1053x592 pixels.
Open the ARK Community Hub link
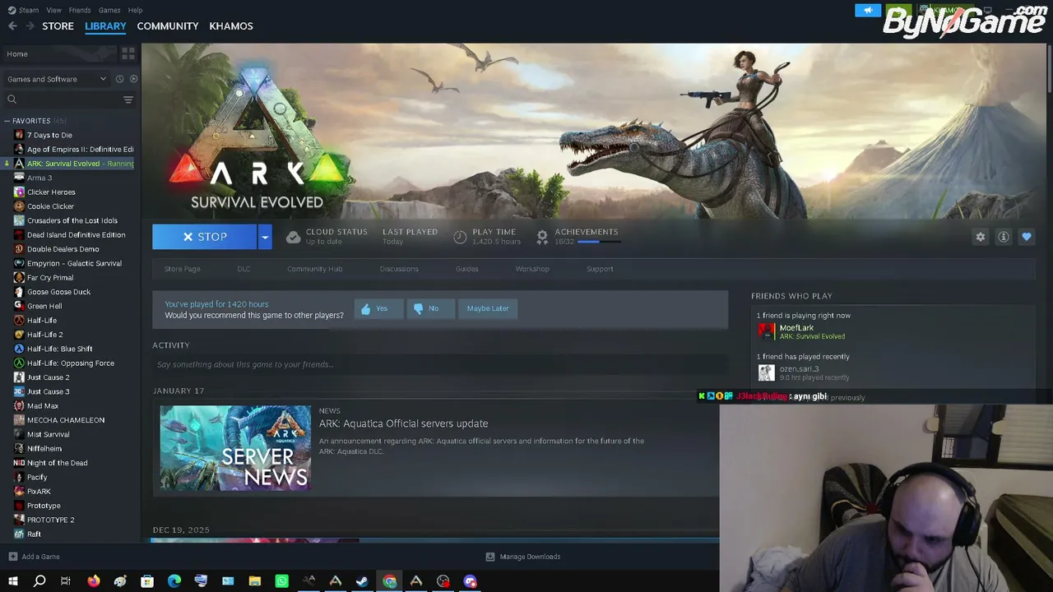[314, 269]
